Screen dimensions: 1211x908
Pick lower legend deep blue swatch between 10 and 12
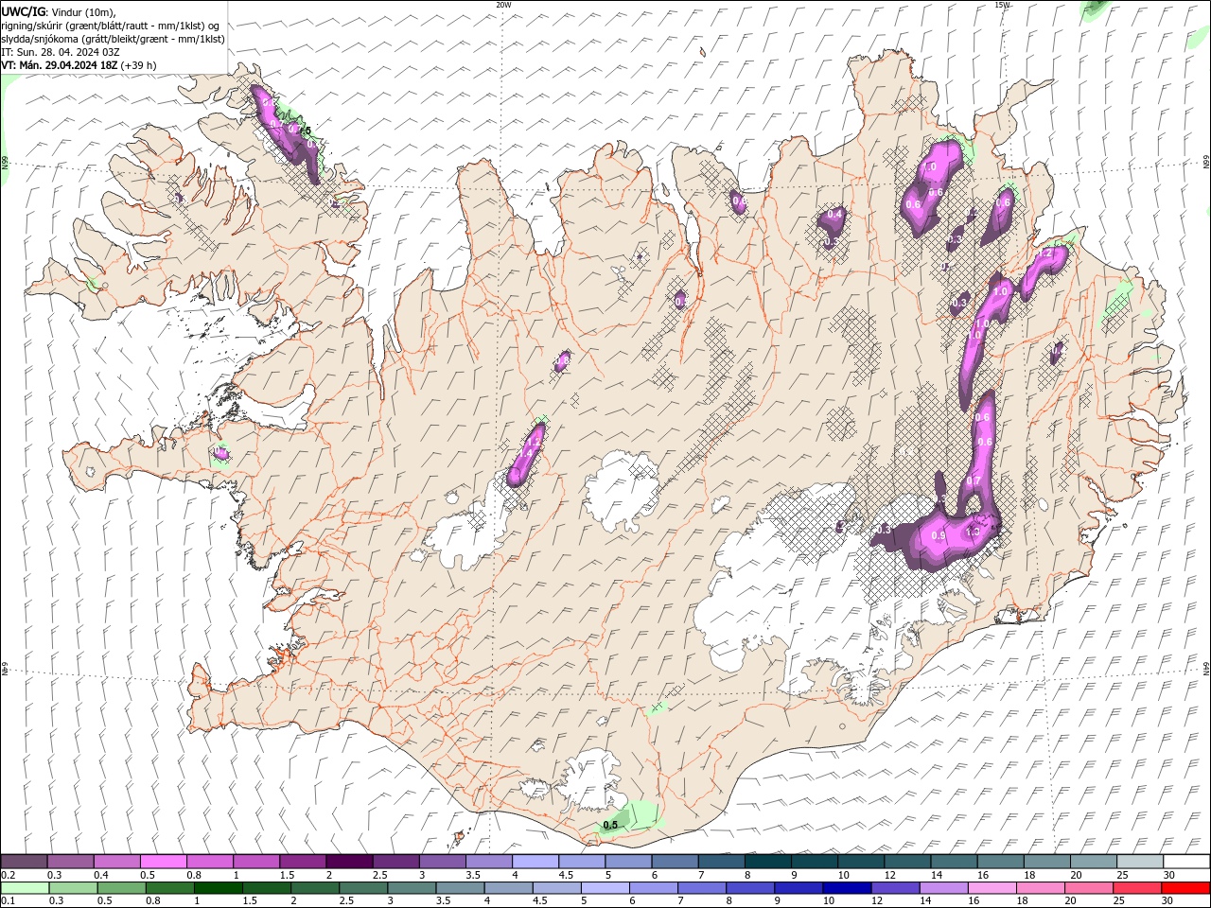click(845, 888)
